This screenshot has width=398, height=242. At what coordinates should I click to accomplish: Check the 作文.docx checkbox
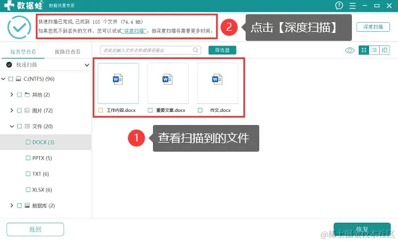(200, 110)
